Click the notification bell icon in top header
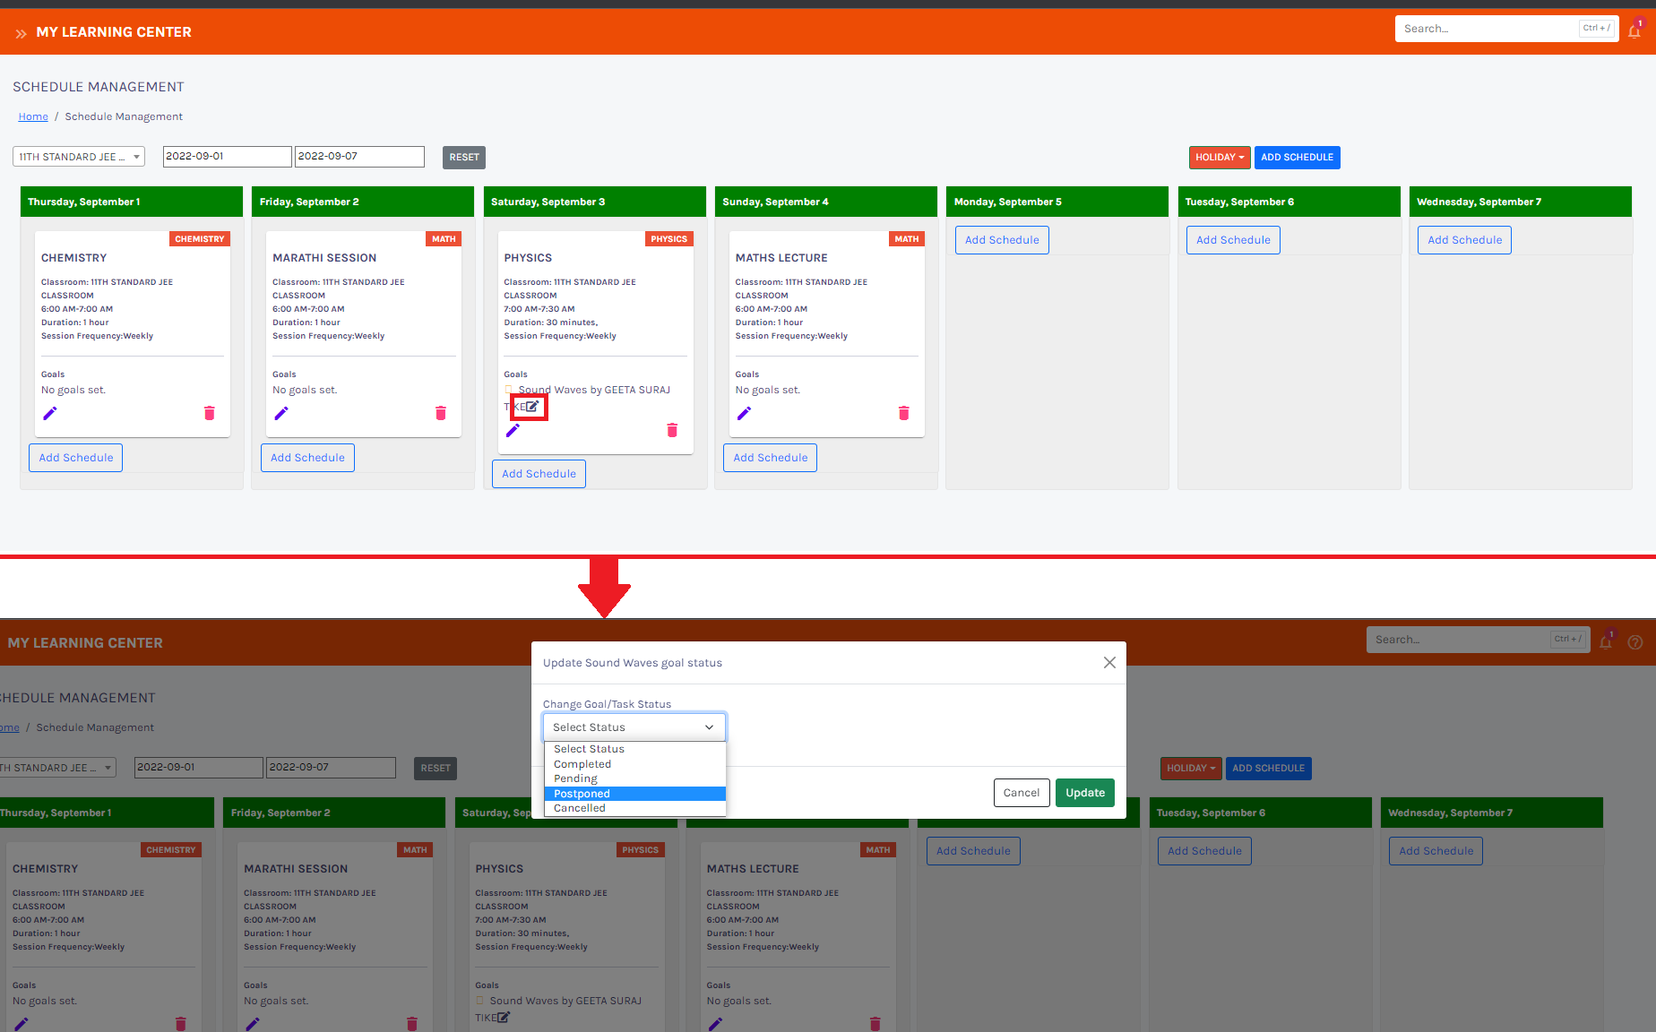The width and height of the screenshot is (1656, 1032). click(x=1634, y=31)
